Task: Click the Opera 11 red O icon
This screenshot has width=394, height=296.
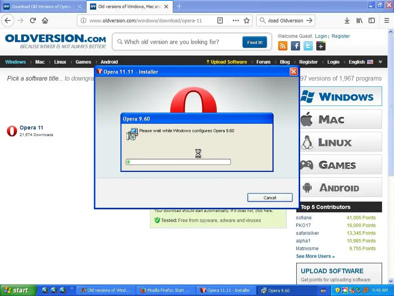Action: pos(12,131)
